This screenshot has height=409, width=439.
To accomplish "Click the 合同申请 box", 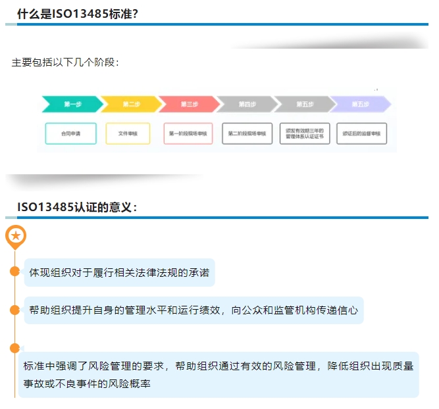I will click(x=70, y=133).
